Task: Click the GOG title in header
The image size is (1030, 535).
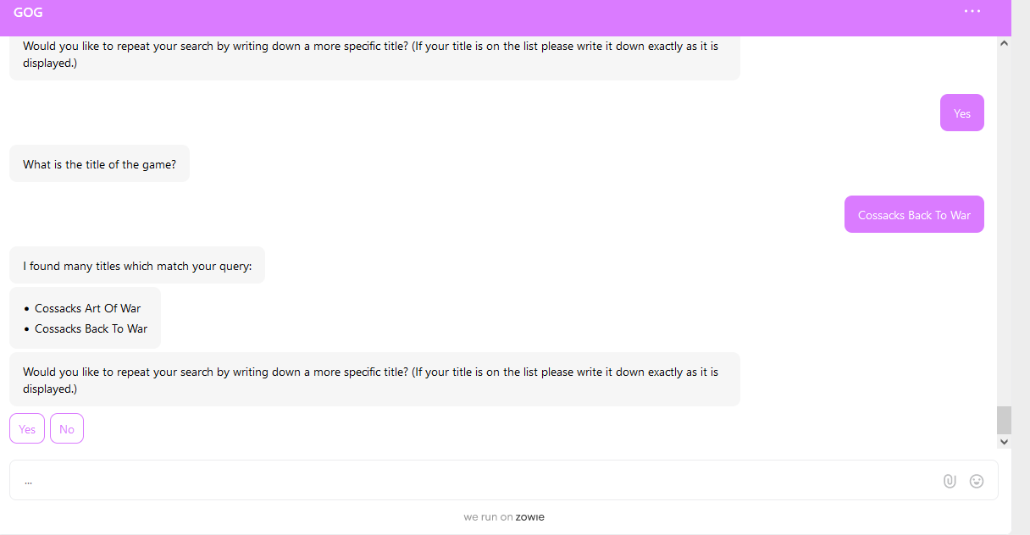Action: point(28,12)
